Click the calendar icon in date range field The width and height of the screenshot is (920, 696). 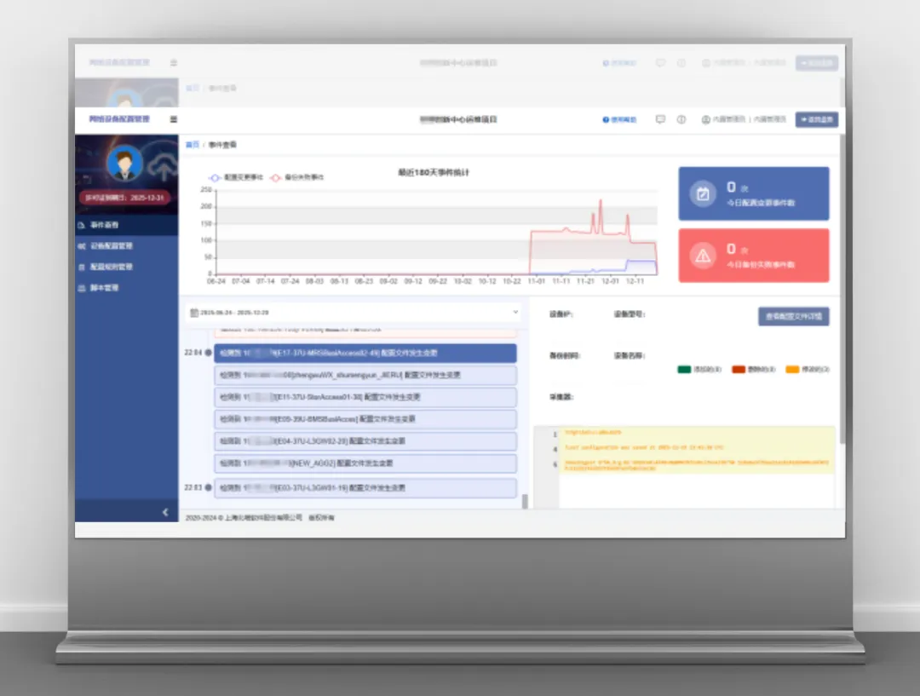(x=193, y=313)
